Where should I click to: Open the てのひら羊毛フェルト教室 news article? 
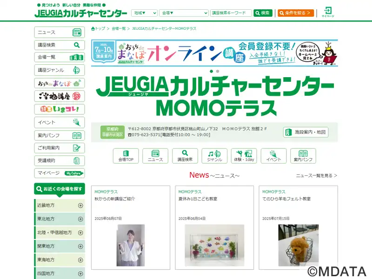[286, 199]
